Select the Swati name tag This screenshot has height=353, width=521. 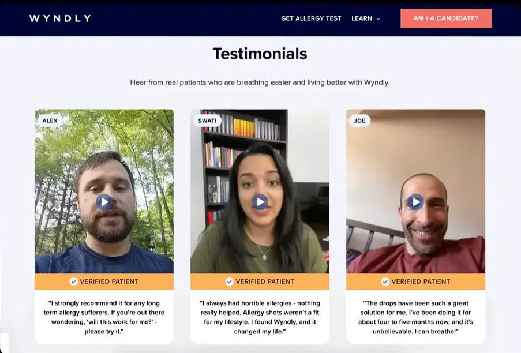tap(207, 121)
